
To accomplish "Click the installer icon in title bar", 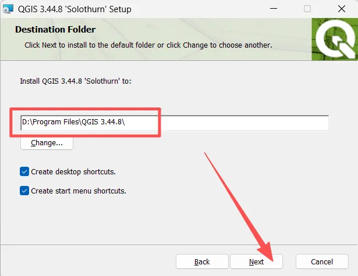I will click(8, 9).
